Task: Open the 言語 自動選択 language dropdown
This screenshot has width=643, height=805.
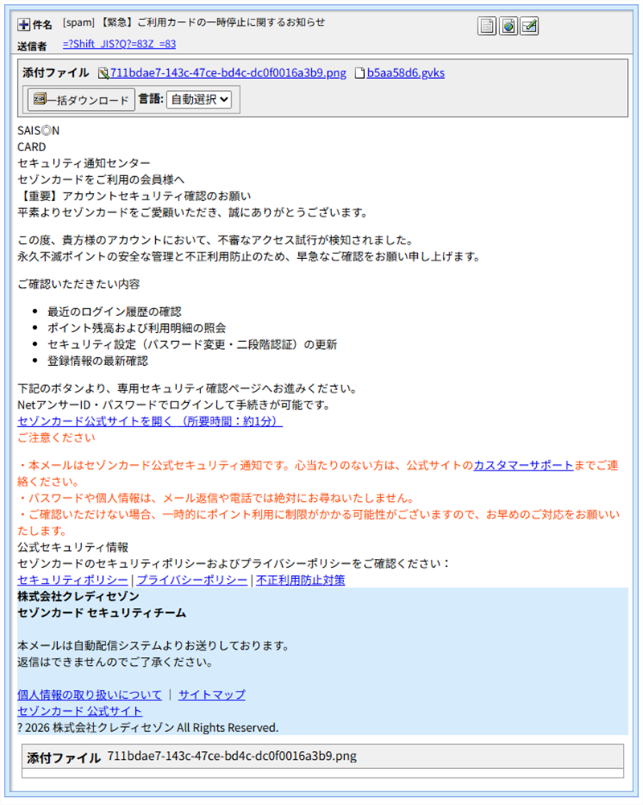Action: [x=199, y=99]
